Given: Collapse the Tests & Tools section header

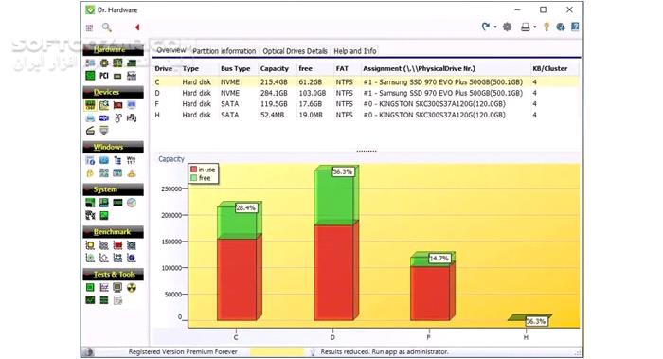Looking at the screenshot, I should click(113, 275).
